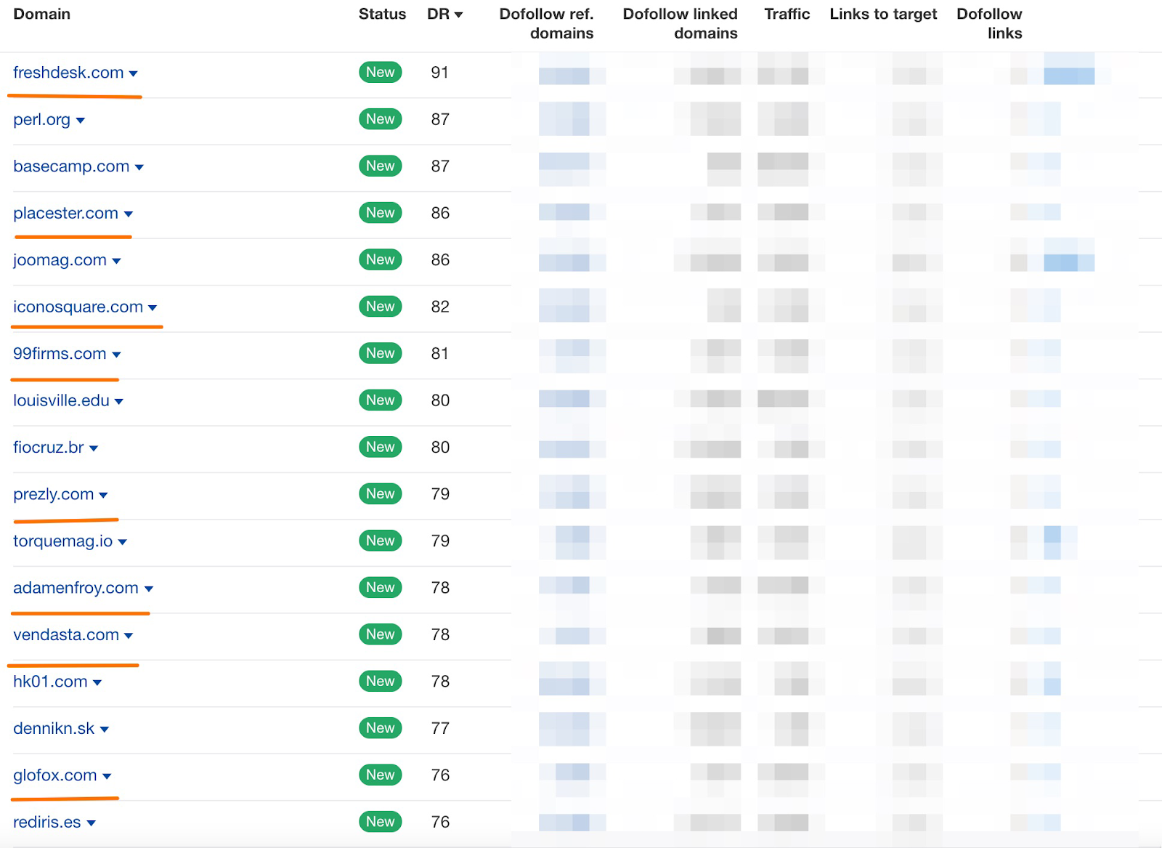Visit the torquemag.io domain link

click(63, 541)
